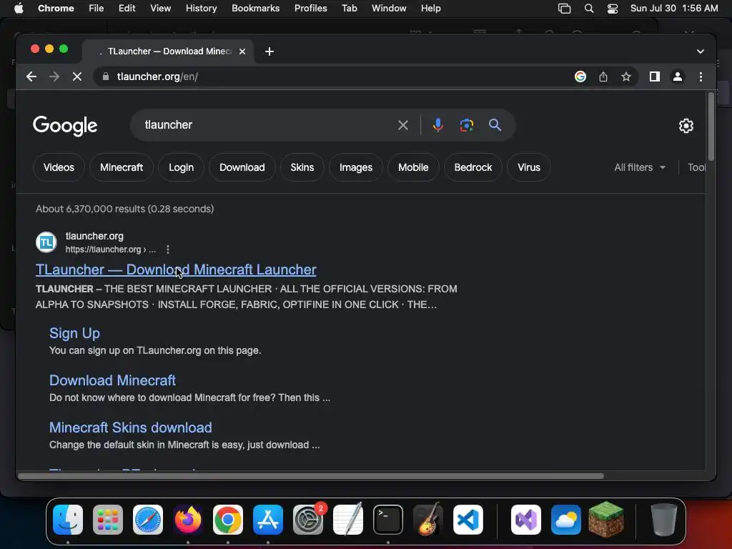Image resolution: width=732 pixels, height=549 pixels.
Task: Open System Settings from the Dock
Action: pyautogui.click(x=308, y=520)
